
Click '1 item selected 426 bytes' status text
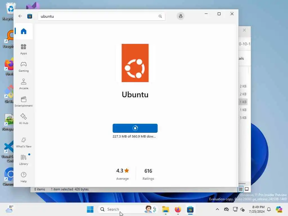click(x=70, y=189)
